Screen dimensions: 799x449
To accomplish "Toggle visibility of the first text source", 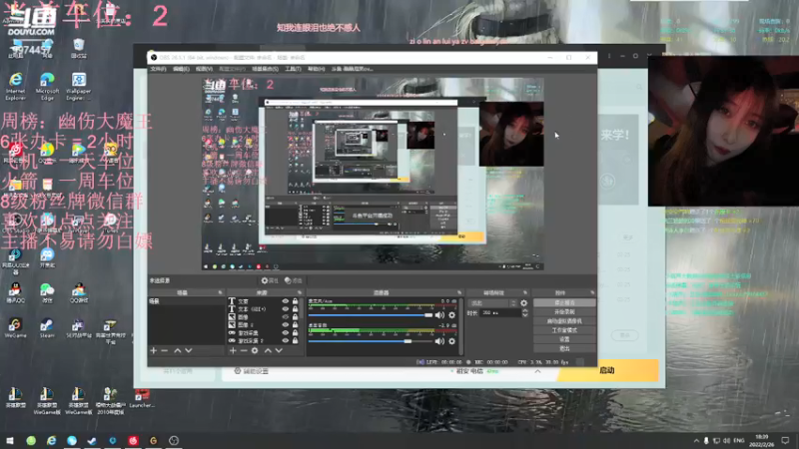I will coord(286,301).
